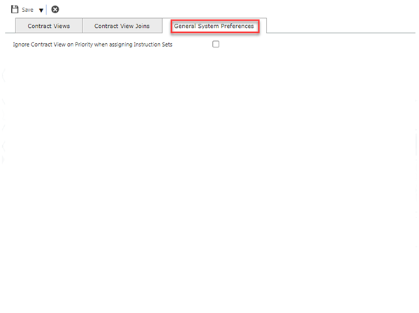419x313 pixels.
Task: Tick the box for assigning Instruction Sets
Action: tap(216, 44)
